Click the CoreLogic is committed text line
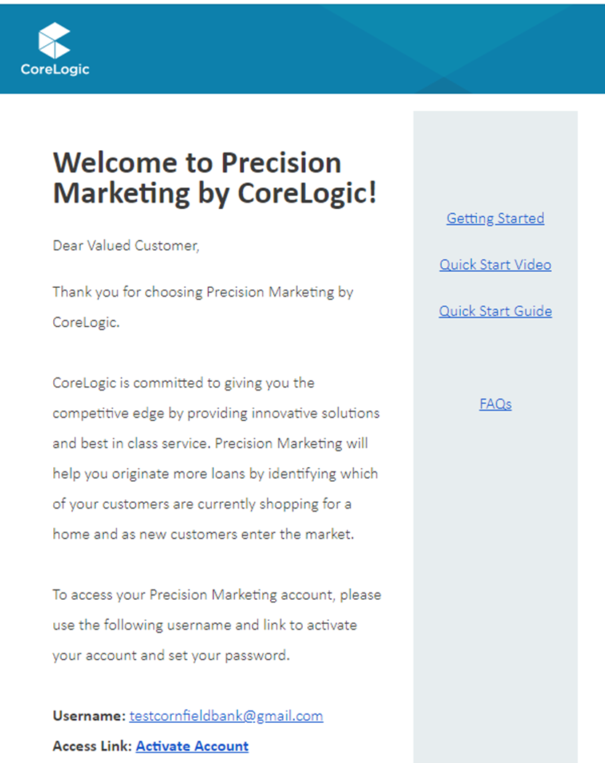The width and height of the screenshot is (605, 763). point(183,383)
